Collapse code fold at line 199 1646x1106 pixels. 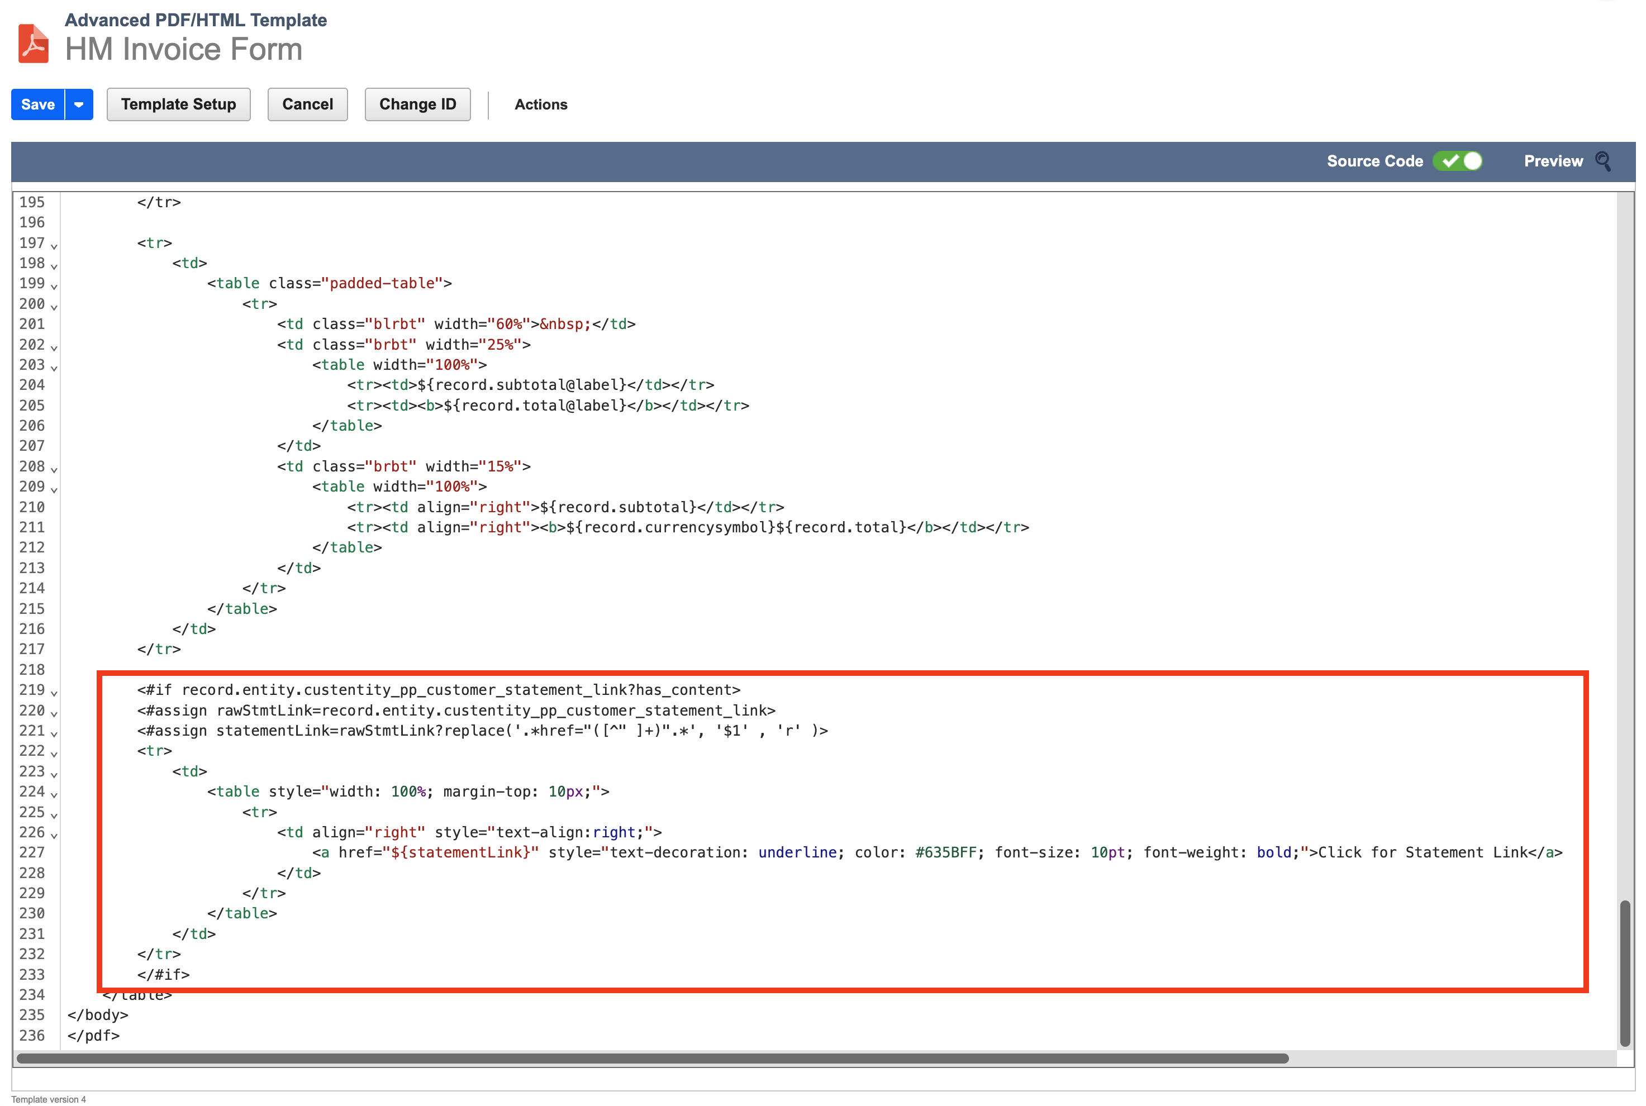tap(54, 287)
